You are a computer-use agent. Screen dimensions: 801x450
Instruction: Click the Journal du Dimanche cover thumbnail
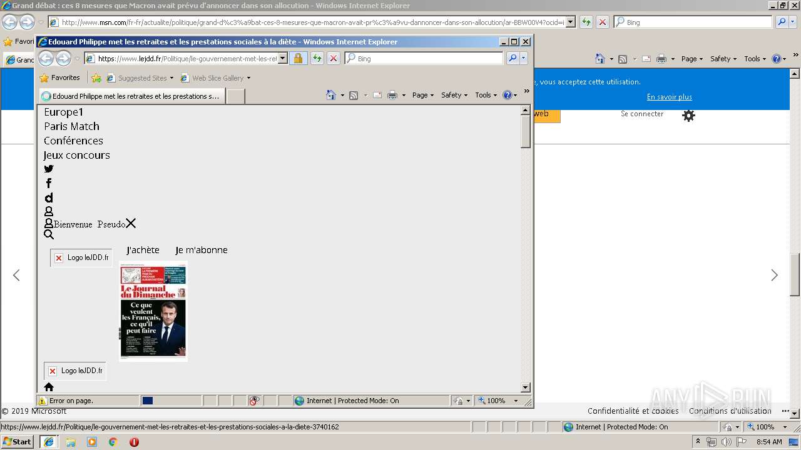153,311
